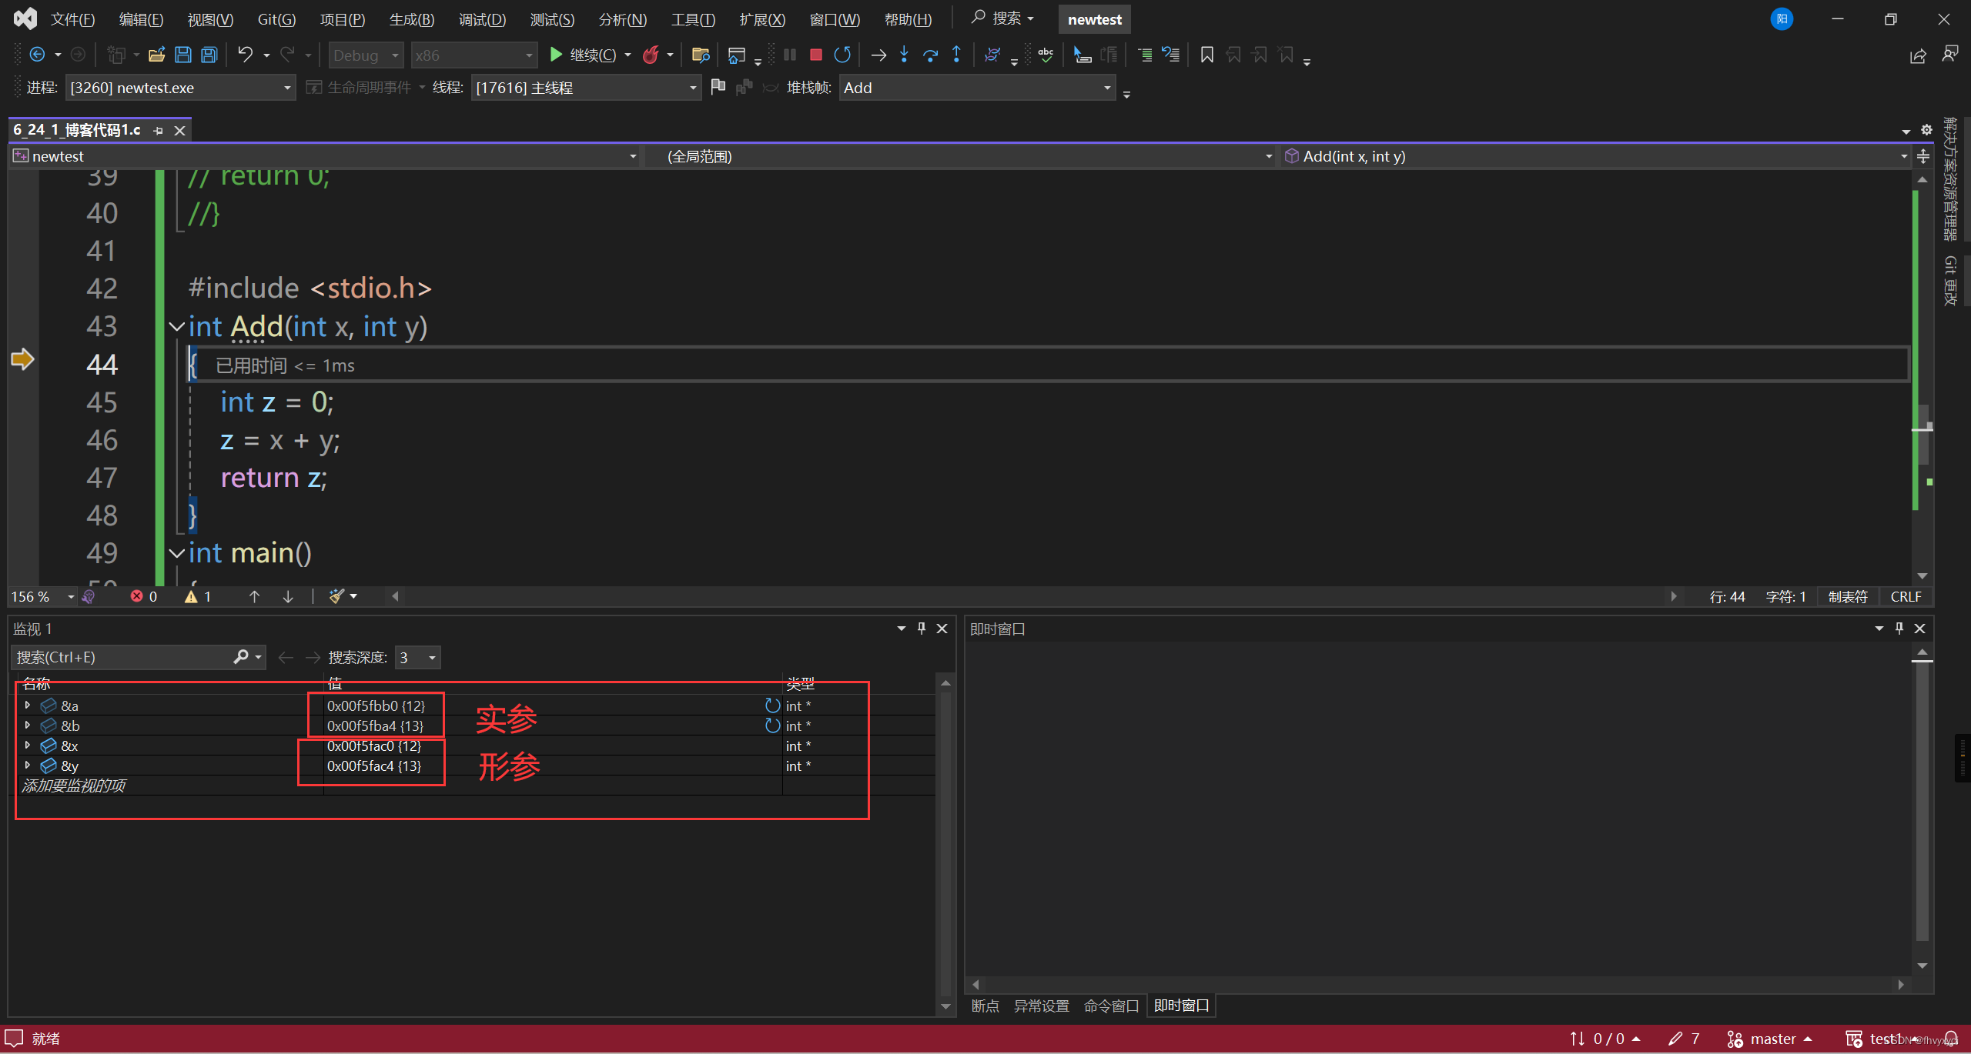Open the search depth dropdown showing 3
1971x1054 pixels.
(417, 658)
